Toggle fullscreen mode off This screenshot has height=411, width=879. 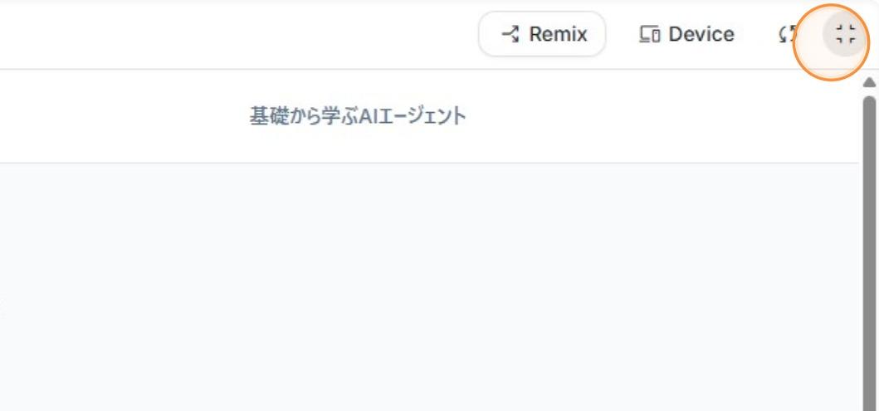tap(845, 34)
